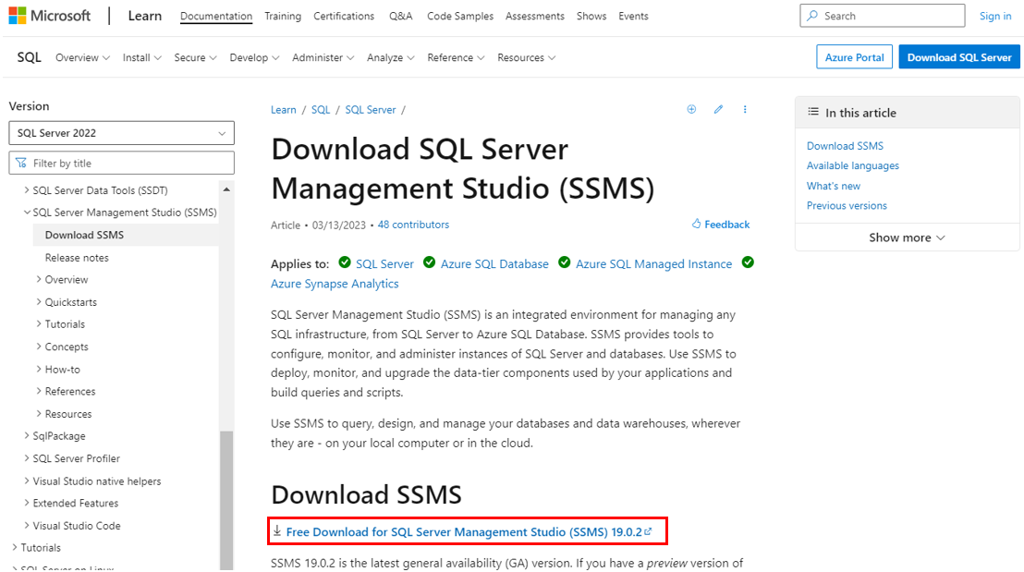
Task: Expand the References tree node
Action: pos(39,391)
